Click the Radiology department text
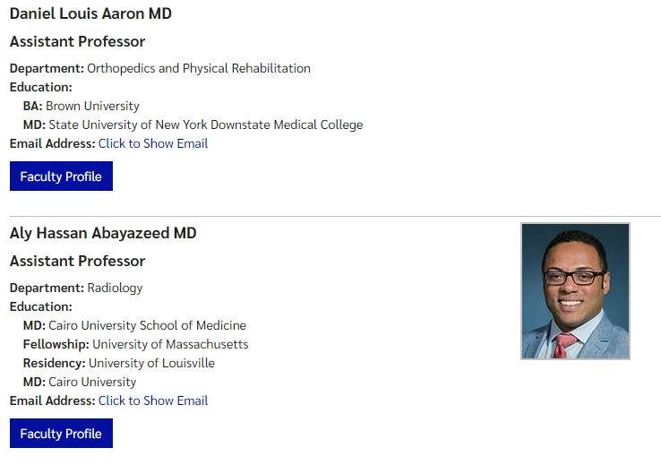The width and height of the screenshot is (661, 465). [x=115, y=288]
